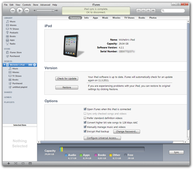Open the Advanced menu

45,5
